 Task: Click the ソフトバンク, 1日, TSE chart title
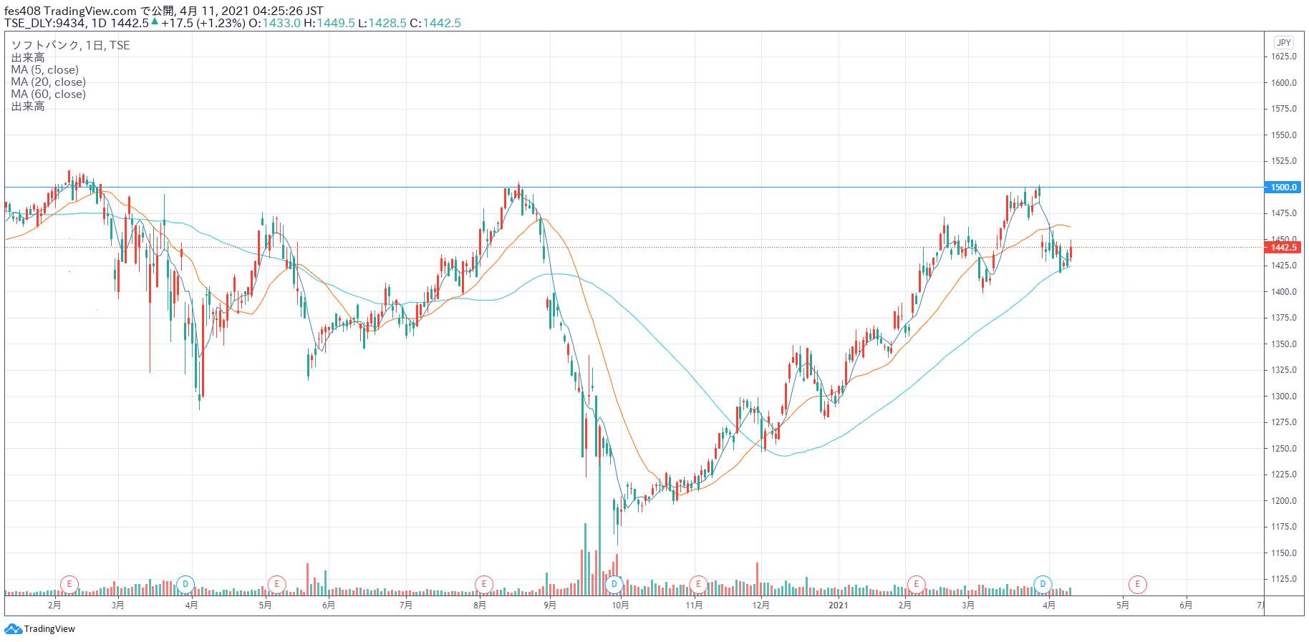70,45
